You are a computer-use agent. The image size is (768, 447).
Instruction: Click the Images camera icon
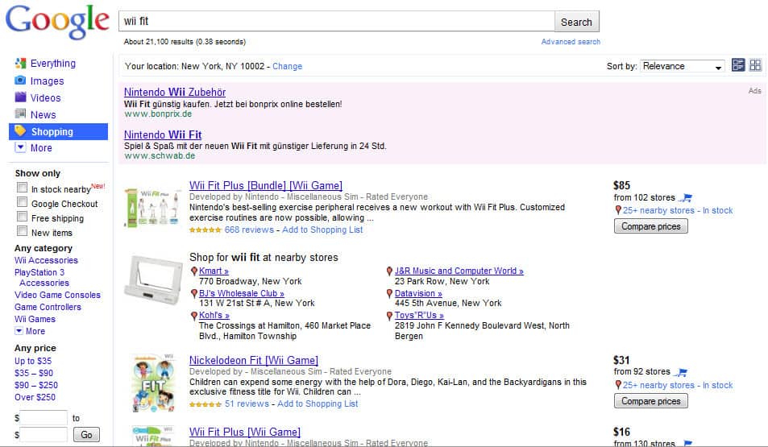click(20, 81)
